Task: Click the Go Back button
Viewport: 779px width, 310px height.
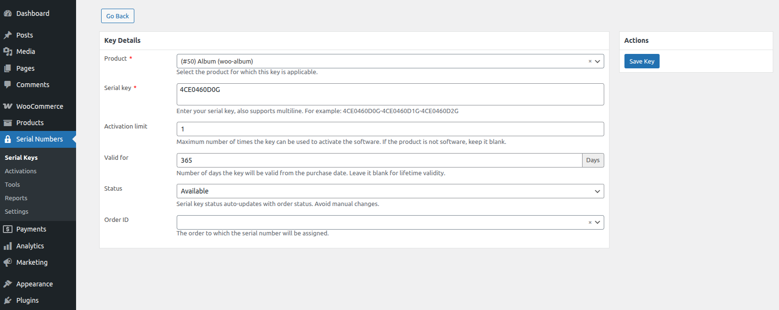Action: 117,16
